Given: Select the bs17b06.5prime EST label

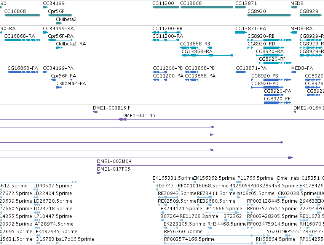Looking at the screenshot, I should pos(75,239).
